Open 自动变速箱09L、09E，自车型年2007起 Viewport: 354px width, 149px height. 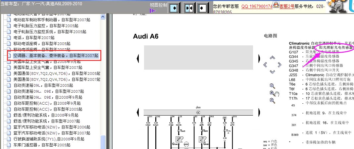[x=49, y=91]
